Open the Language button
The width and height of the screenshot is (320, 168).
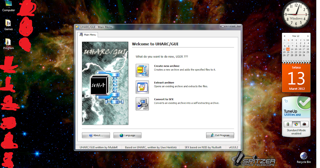(127, 135)
